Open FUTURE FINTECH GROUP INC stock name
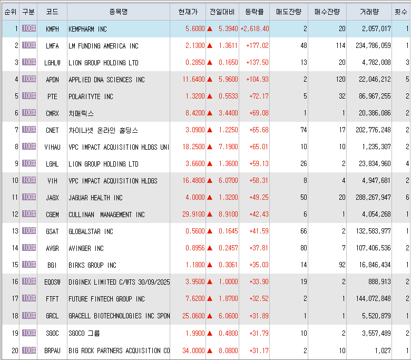This screenshot has width=411, height=360. (106, 299)
